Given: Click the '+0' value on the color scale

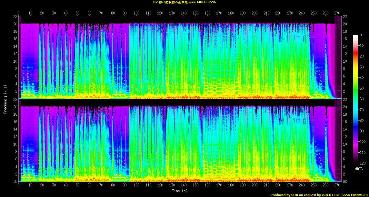Looking at the screenshot, I should click(x=360, y=35).
